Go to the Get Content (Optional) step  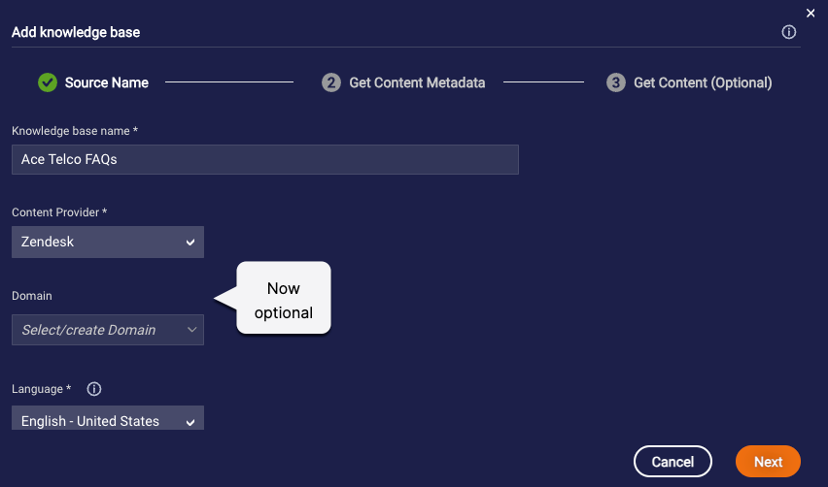click(x=703, y=82)
